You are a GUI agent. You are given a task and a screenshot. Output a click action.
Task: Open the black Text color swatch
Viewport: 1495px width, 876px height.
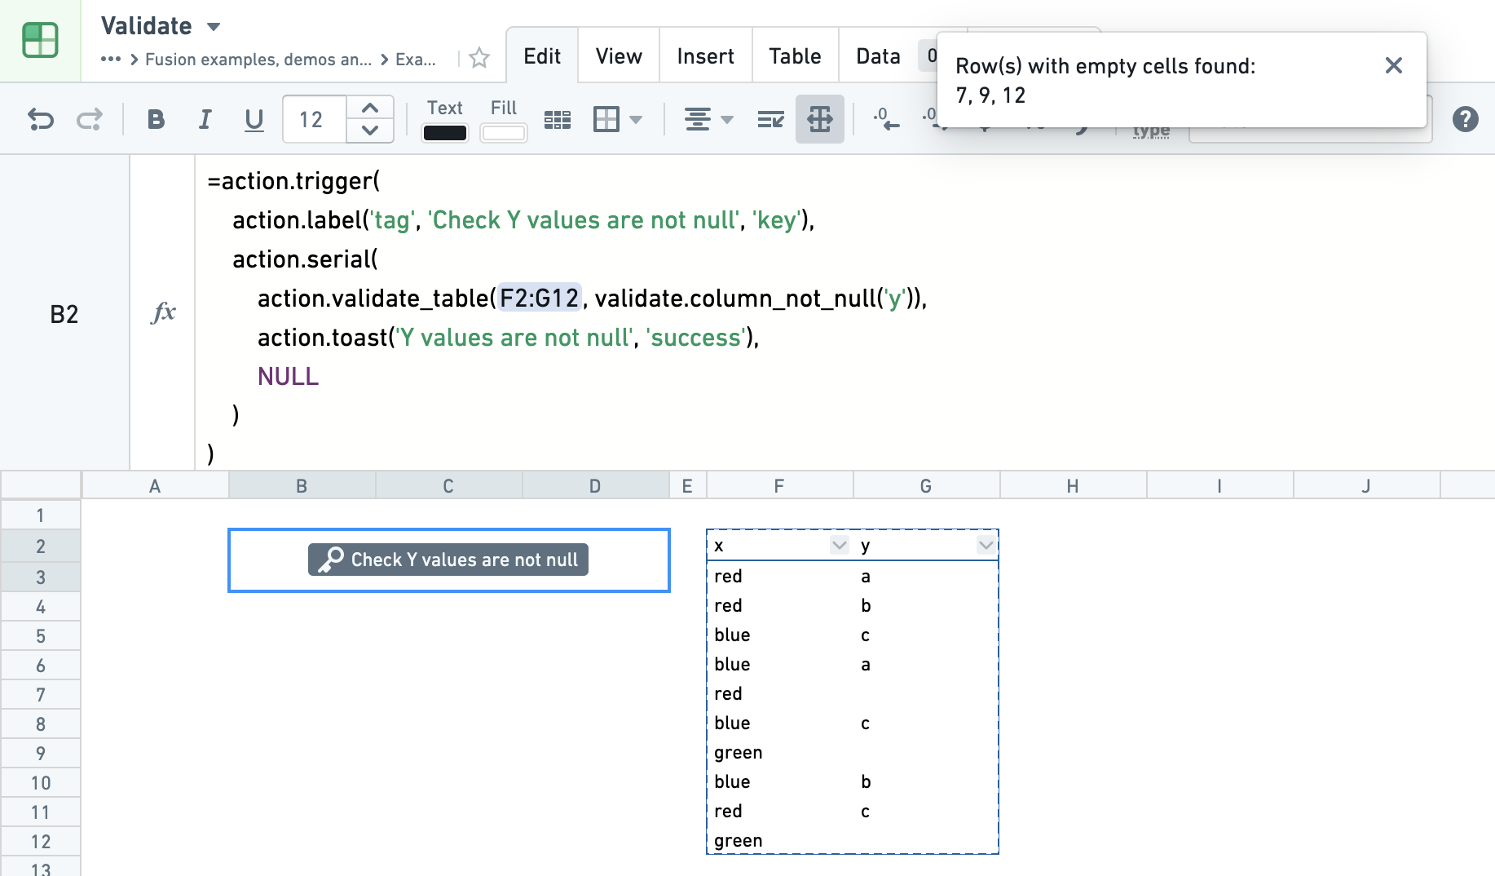tap(445, 133)
